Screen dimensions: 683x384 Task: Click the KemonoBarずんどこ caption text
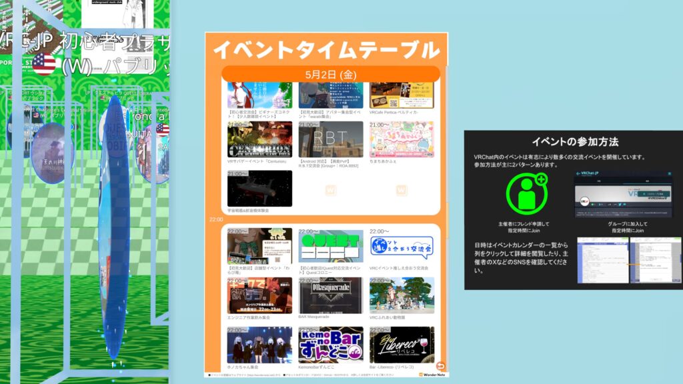point(316,367)
